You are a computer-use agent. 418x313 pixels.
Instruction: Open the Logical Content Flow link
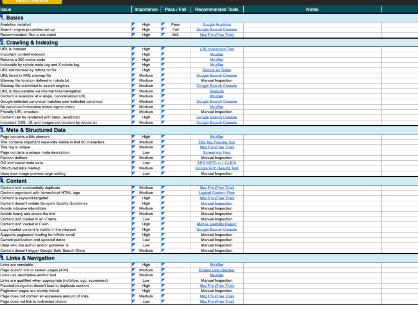click(217, 193)
